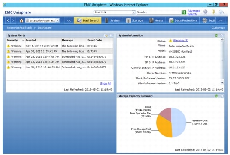The image size is (230, 155).
Task: Click the serial number APM00122900053
Action: [x=180, y=73]
